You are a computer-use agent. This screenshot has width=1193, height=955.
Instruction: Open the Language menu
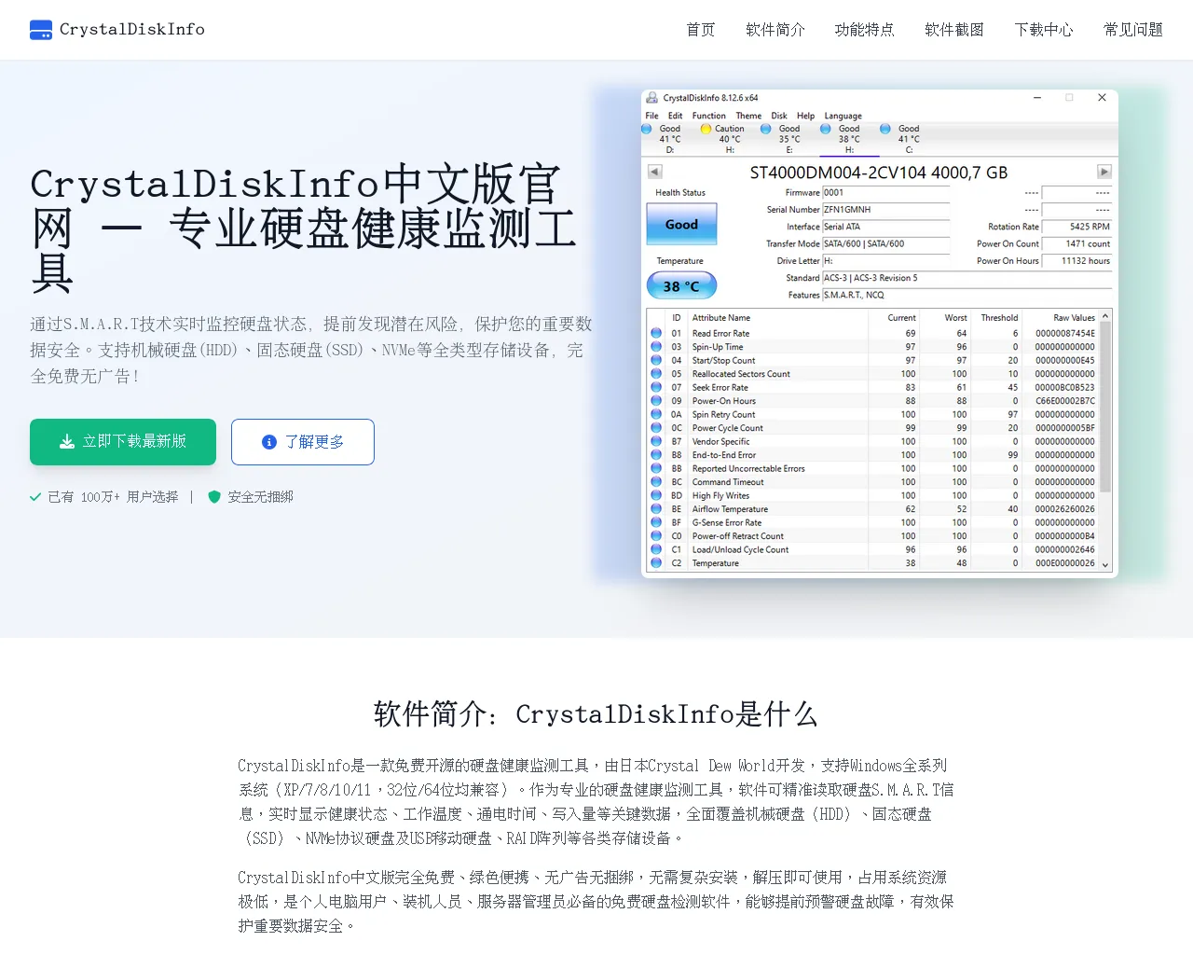point(843,116)
